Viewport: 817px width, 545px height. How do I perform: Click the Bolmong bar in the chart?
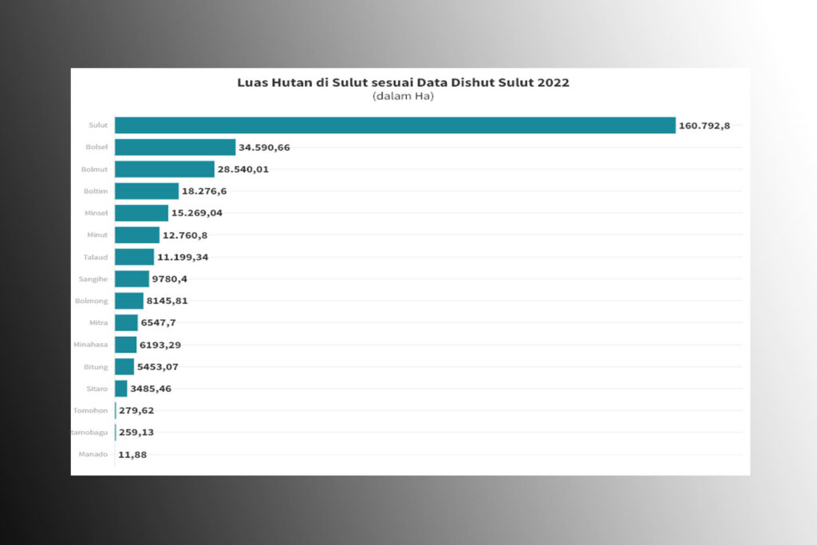pyautogui.click(x=129, y=301)
